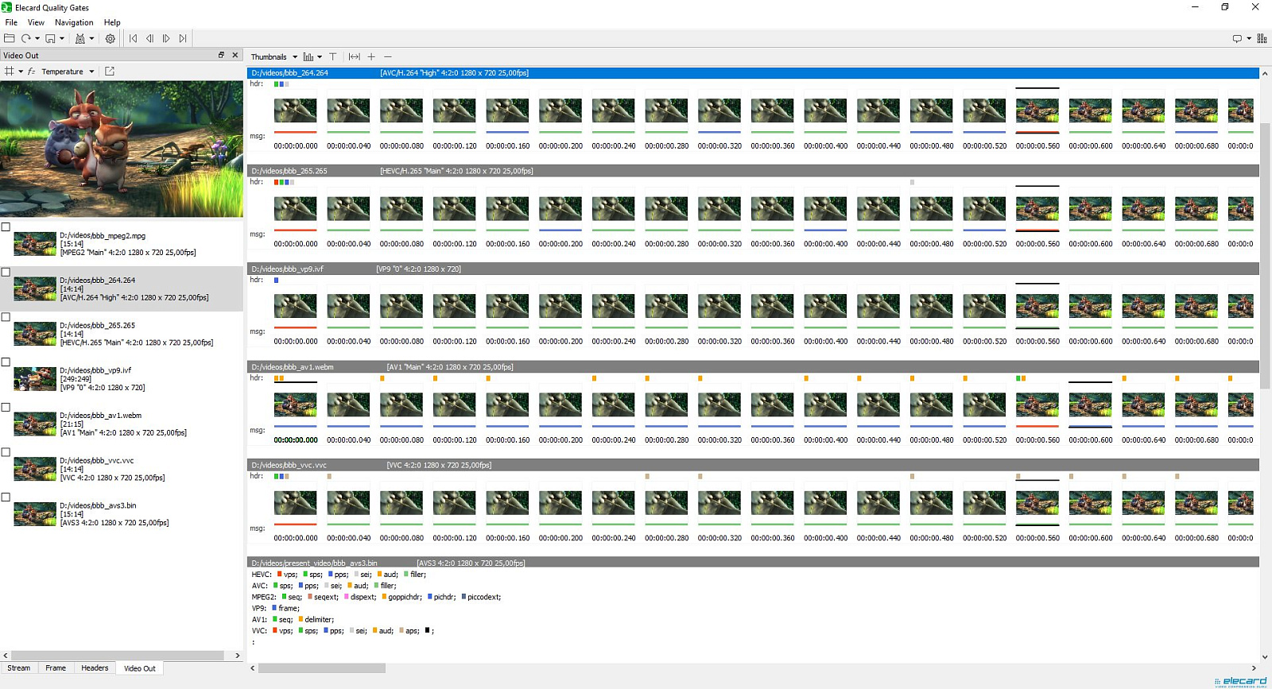The width and height of the screenshot is (1272, 689).
Task: Tick the bbb_mpeg2.mpg checkbox
Action: point(6,227)
